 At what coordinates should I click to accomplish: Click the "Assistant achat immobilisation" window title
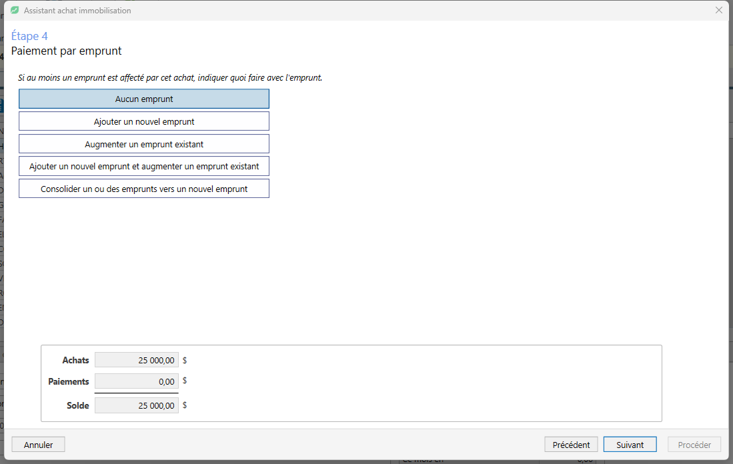click(77, 10)
